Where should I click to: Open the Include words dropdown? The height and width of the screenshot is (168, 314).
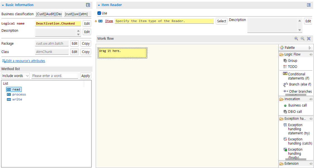pos(16,76)
